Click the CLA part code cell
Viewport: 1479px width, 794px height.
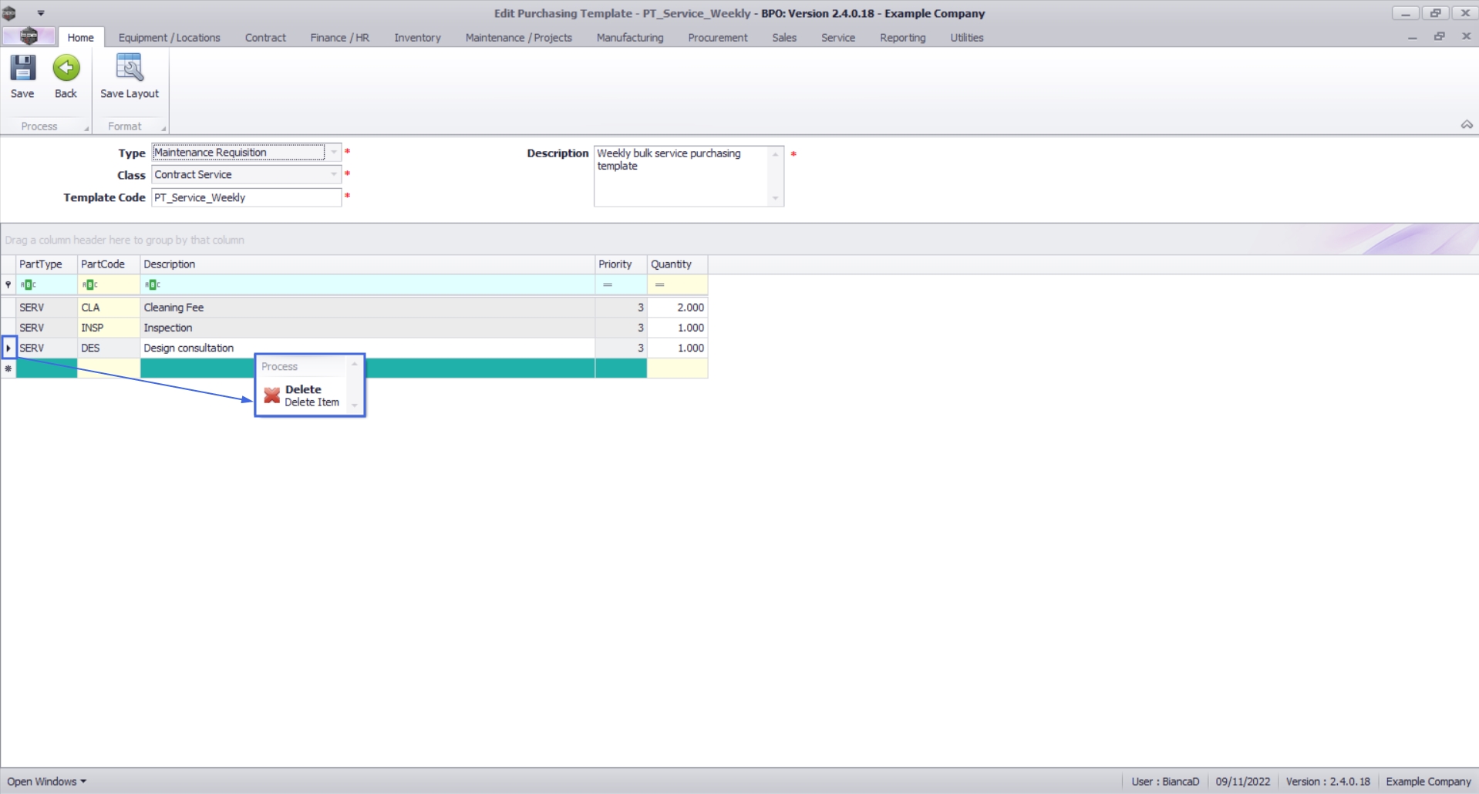[109, 308]
